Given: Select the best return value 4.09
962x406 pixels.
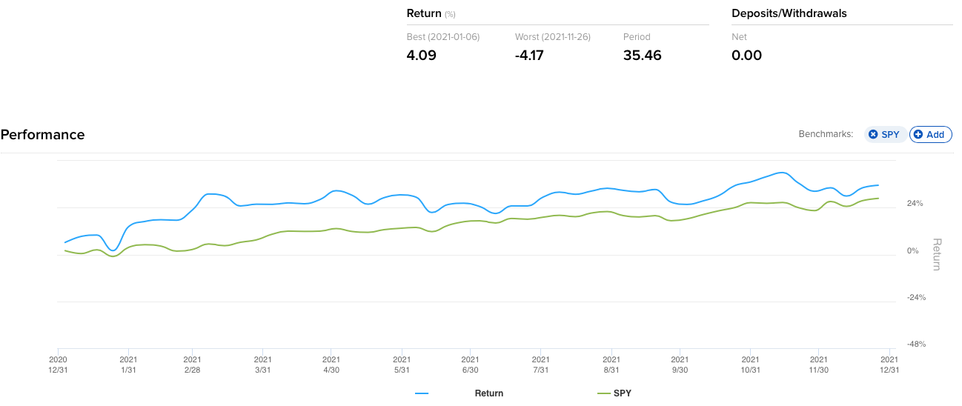Looking at the screenshot, I should coord(421,56).
